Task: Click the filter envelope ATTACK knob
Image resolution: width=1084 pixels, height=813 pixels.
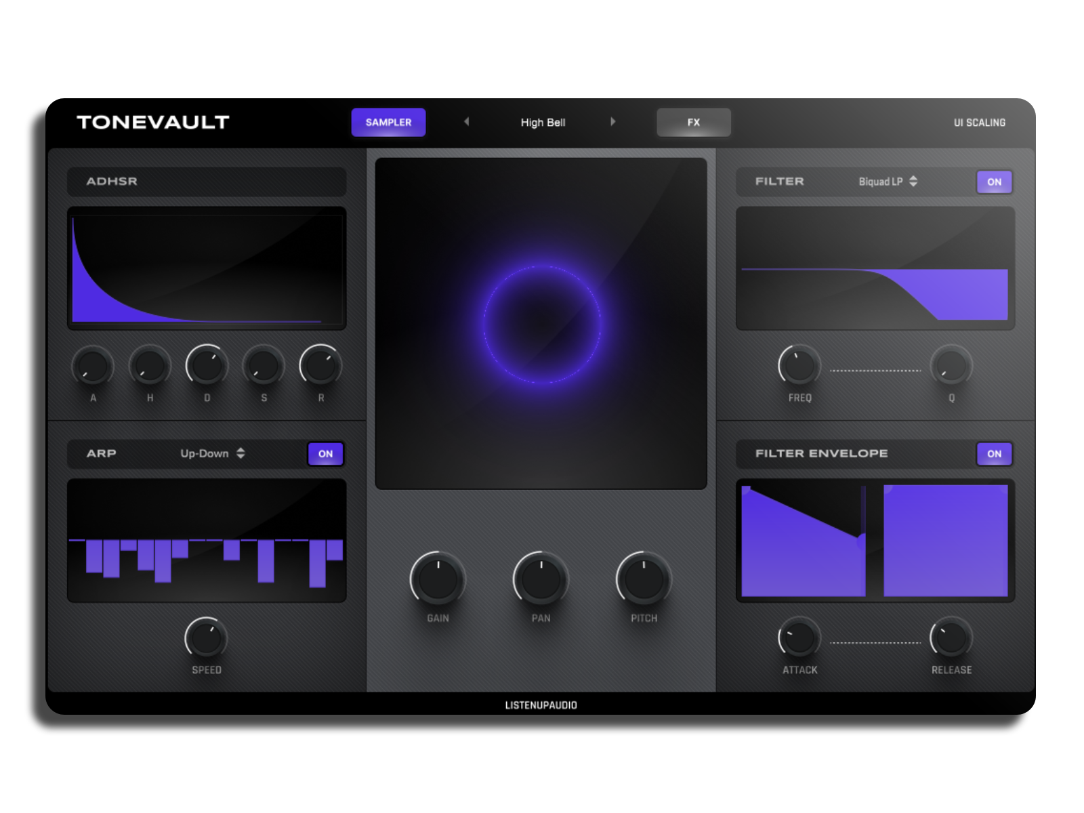Action: [799, 638]
